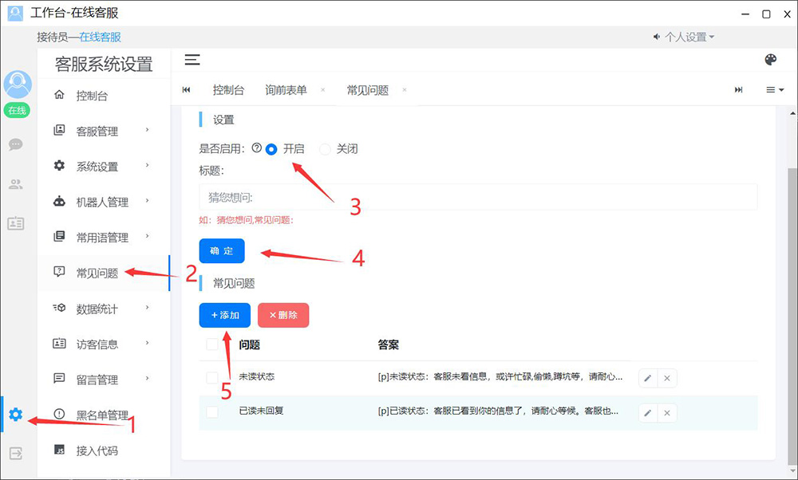
Task: Delete the 已读未回复 row with X icon
Action: [x=667, y=413]
